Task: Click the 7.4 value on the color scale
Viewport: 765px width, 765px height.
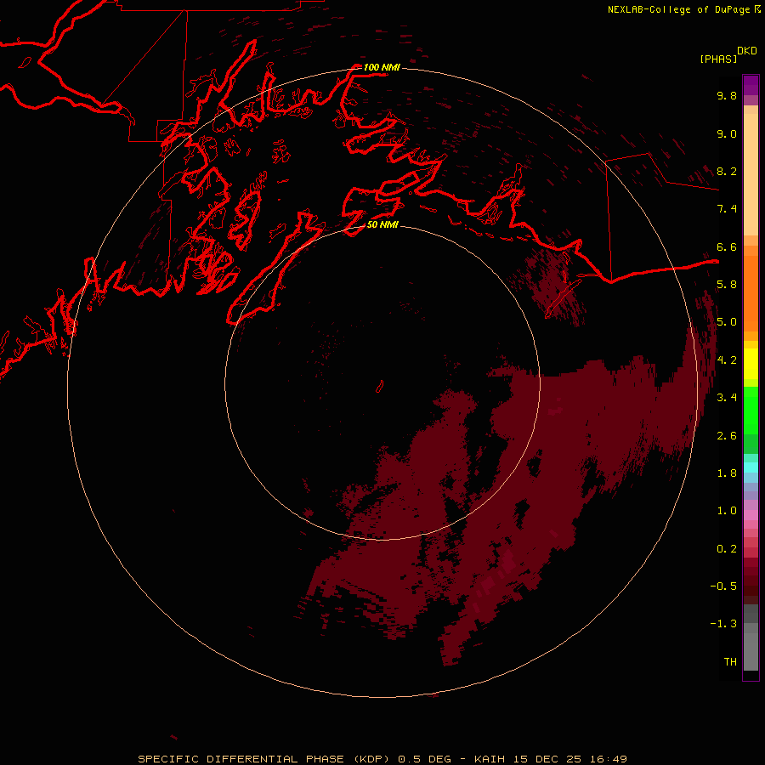Action: coord(727,209)
